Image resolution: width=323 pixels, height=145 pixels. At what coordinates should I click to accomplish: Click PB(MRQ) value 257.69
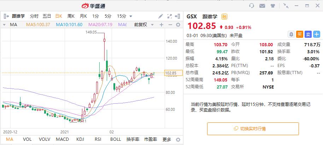point(266,73)
